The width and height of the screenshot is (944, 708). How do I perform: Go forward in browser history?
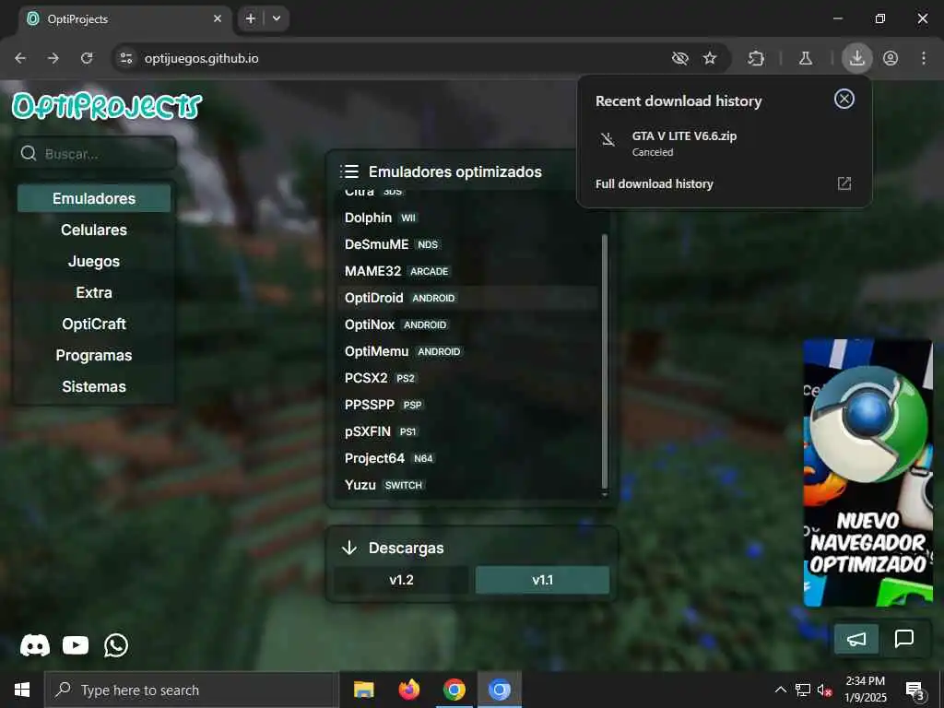[x=53, y=58]
